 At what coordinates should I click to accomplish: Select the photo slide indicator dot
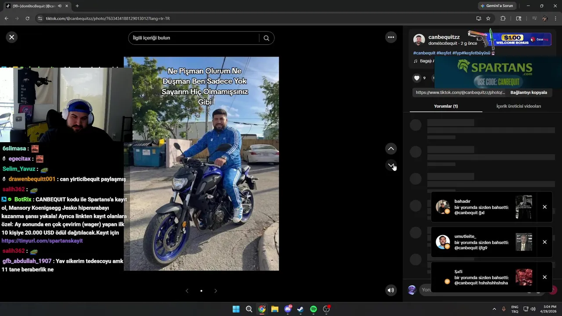pyautogui.click(x=201, y=291)
